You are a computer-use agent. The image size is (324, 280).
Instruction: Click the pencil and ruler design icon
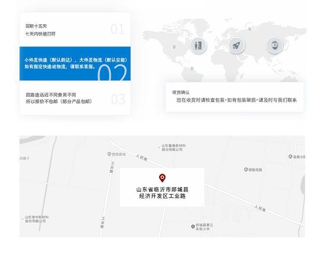pyautogui.click(x=198, y=45)
